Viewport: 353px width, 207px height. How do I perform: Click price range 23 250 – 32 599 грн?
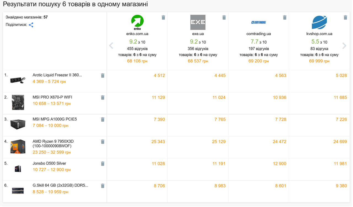52,152
